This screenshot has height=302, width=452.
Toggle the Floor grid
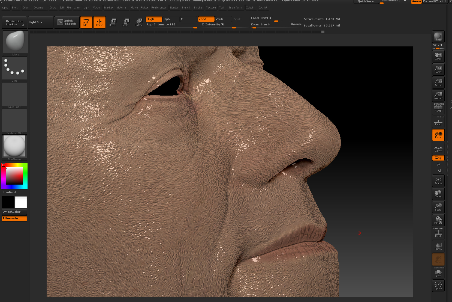[438, 122]
